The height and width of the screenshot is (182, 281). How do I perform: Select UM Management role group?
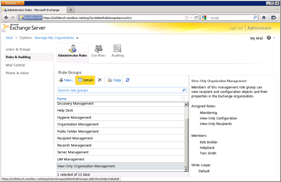[x=120, y=159]
